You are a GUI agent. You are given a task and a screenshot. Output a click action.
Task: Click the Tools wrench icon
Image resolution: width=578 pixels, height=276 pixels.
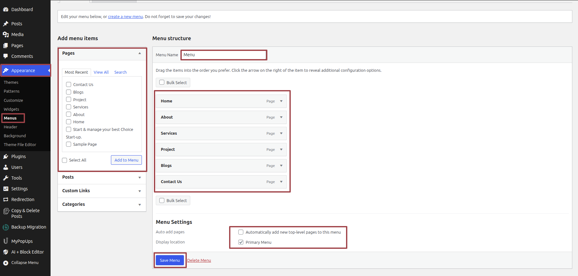(6, 178)
